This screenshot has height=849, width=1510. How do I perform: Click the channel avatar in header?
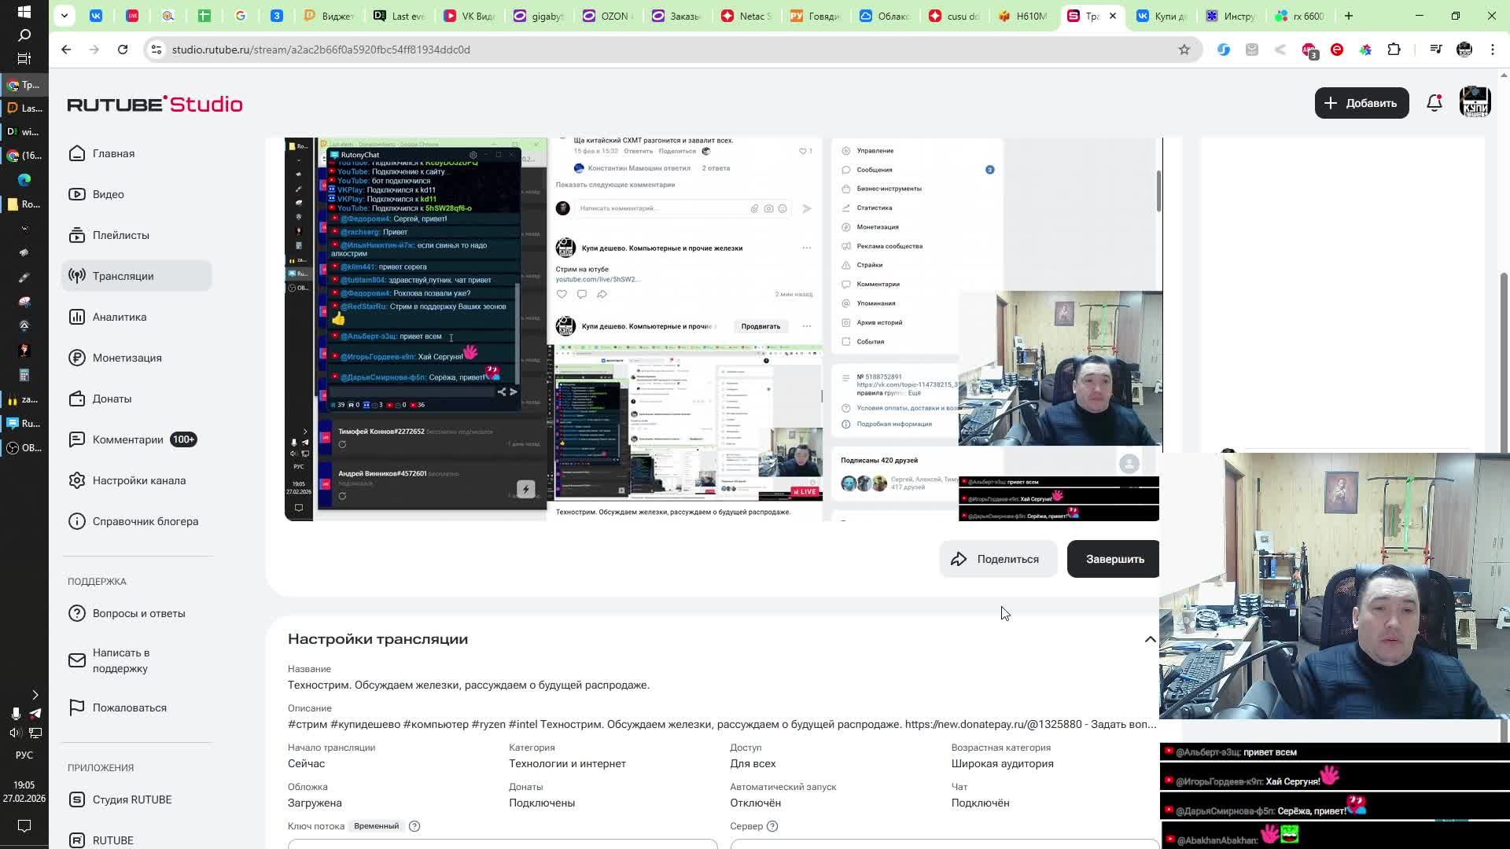pyautogui.click(x=1475, y=103)
